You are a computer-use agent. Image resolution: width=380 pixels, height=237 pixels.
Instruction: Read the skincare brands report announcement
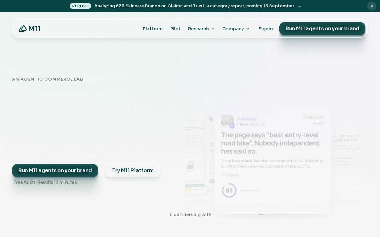pyautogui.click(x=194, y=6)
